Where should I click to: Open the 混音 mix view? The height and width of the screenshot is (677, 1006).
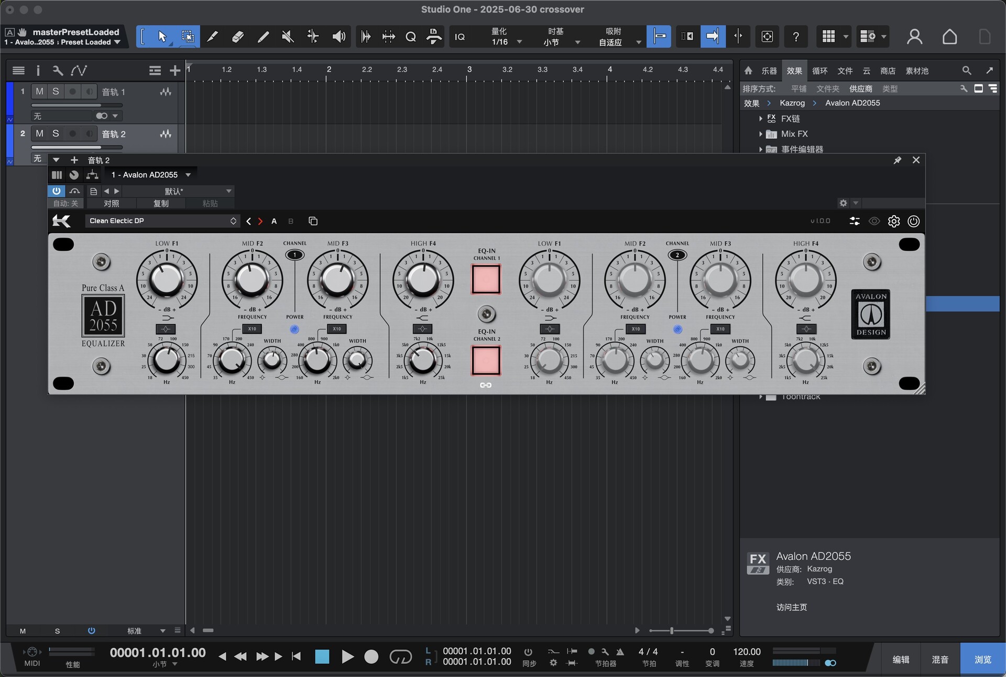[940, 659]
